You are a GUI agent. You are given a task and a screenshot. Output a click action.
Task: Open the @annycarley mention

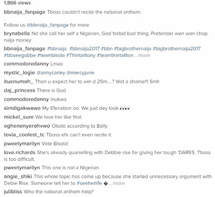[51, 73]
